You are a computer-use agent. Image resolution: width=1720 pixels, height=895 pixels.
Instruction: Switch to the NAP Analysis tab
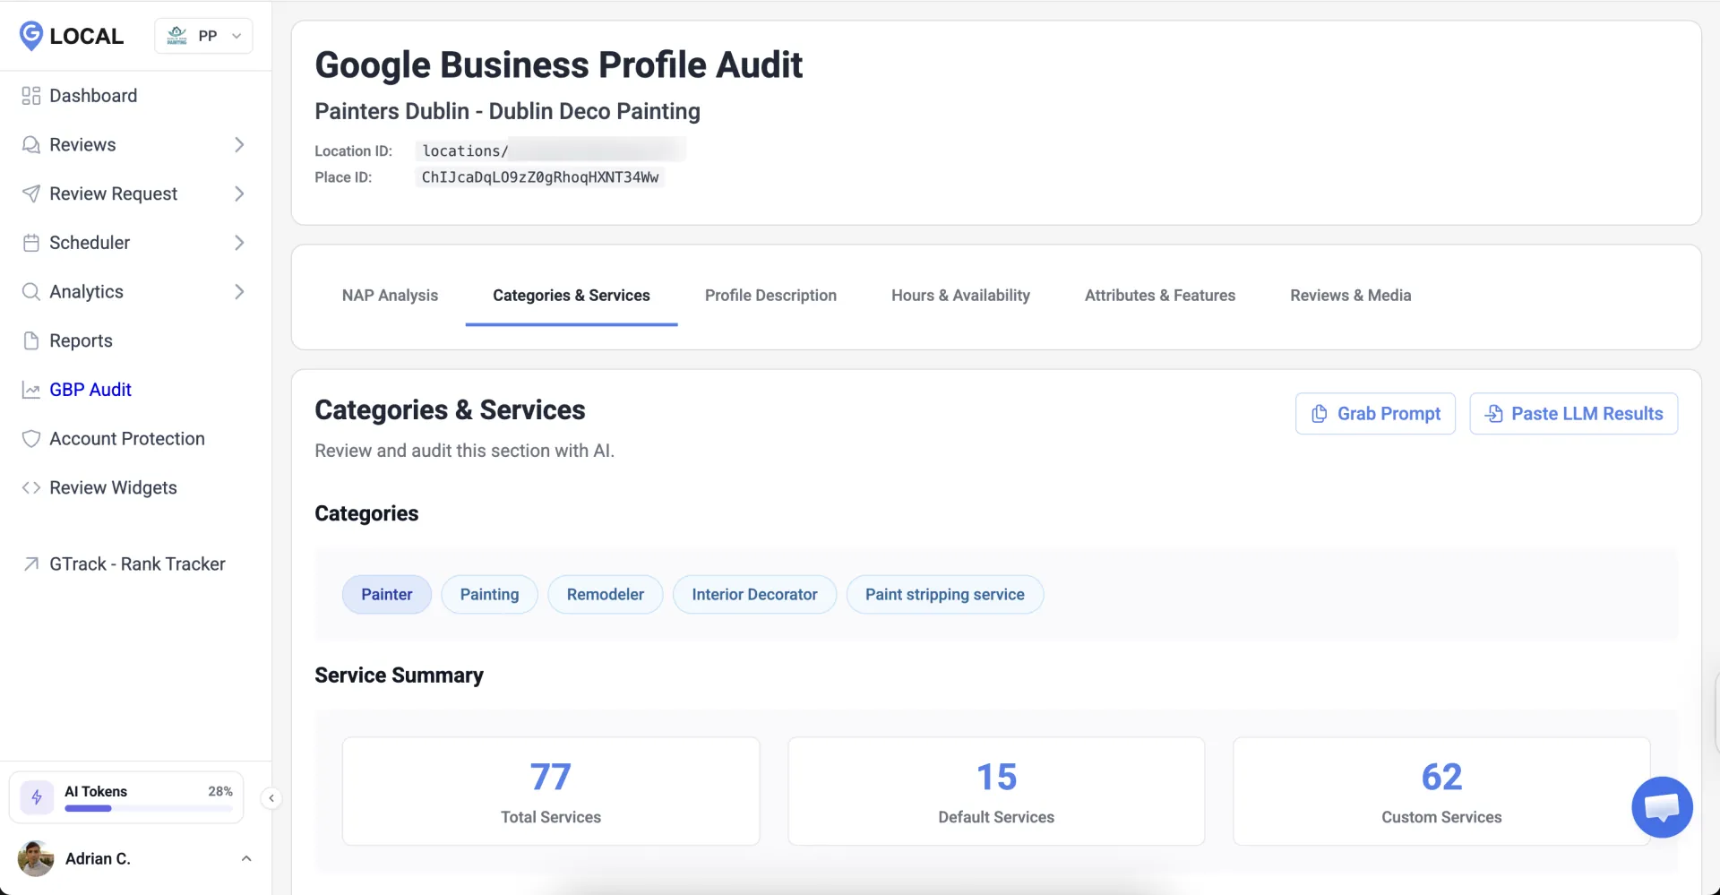tap(390, 296)
